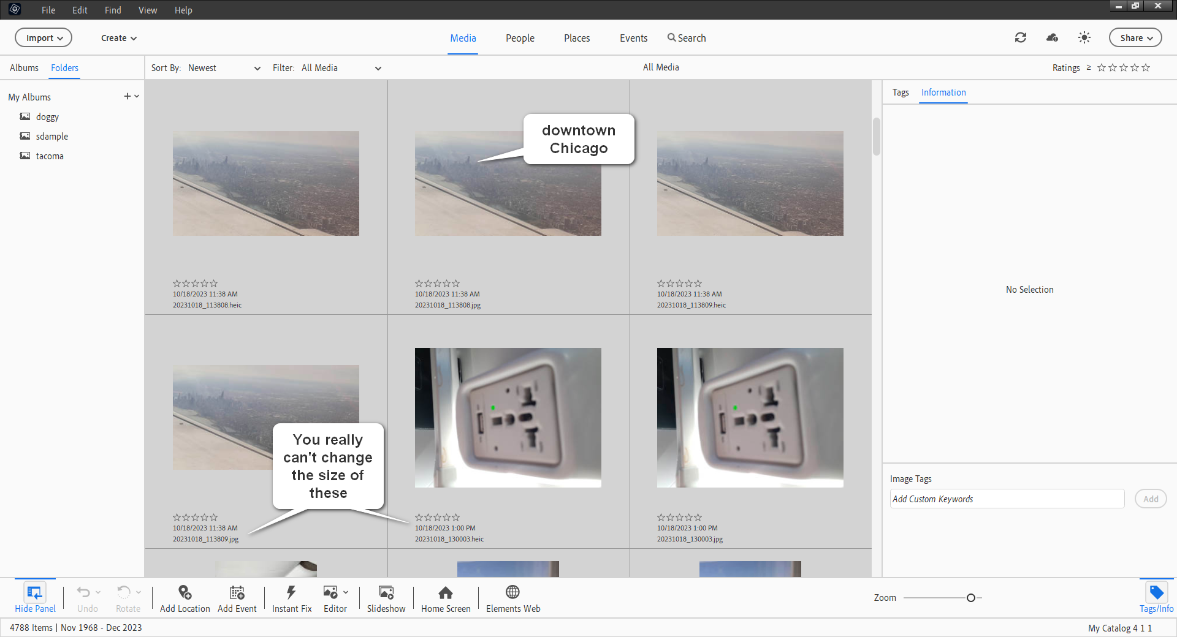Expand the Create menu
Screen dimensions: 1177x637
(x=118, y=37)
